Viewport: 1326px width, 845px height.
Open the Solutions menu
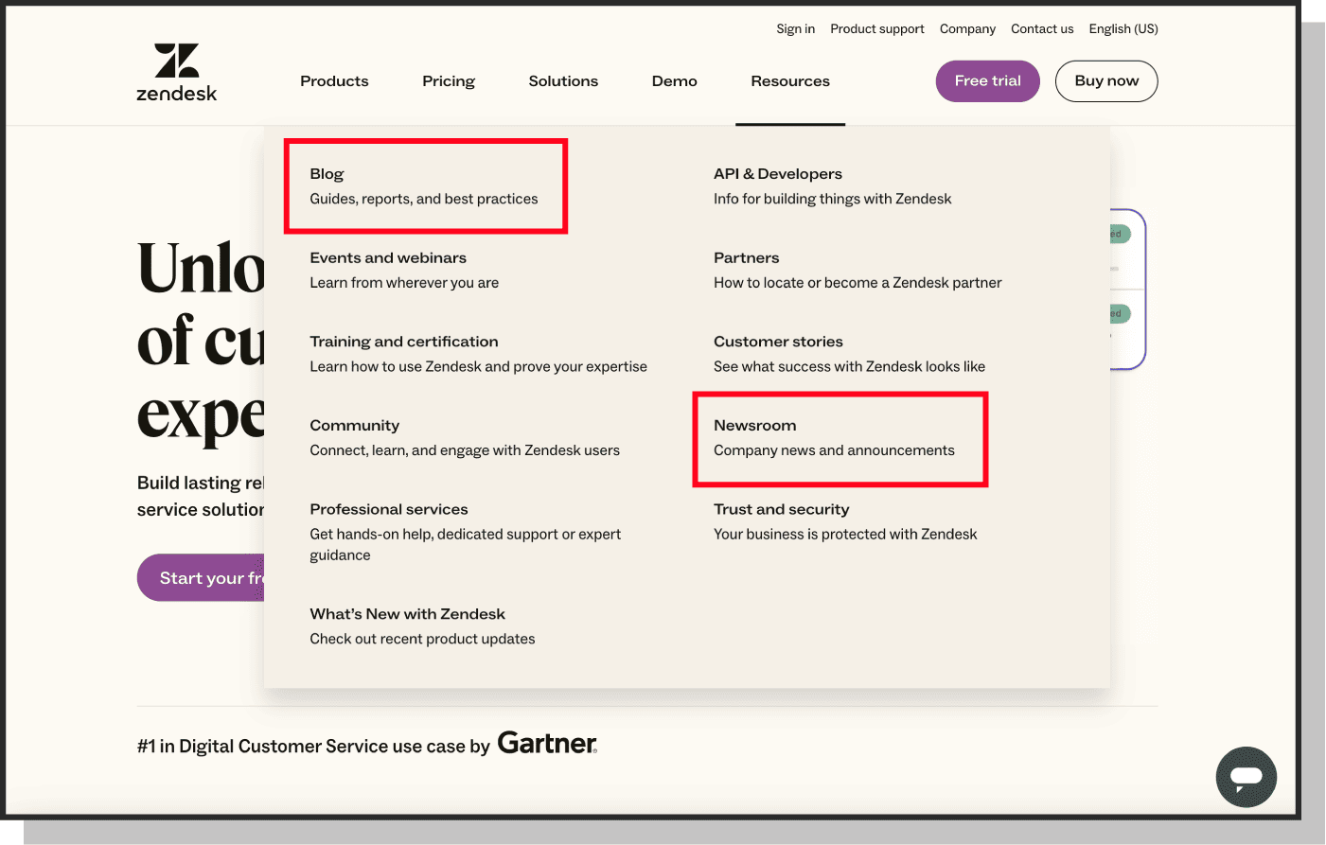pyautogui.click(x=563, y=81)
